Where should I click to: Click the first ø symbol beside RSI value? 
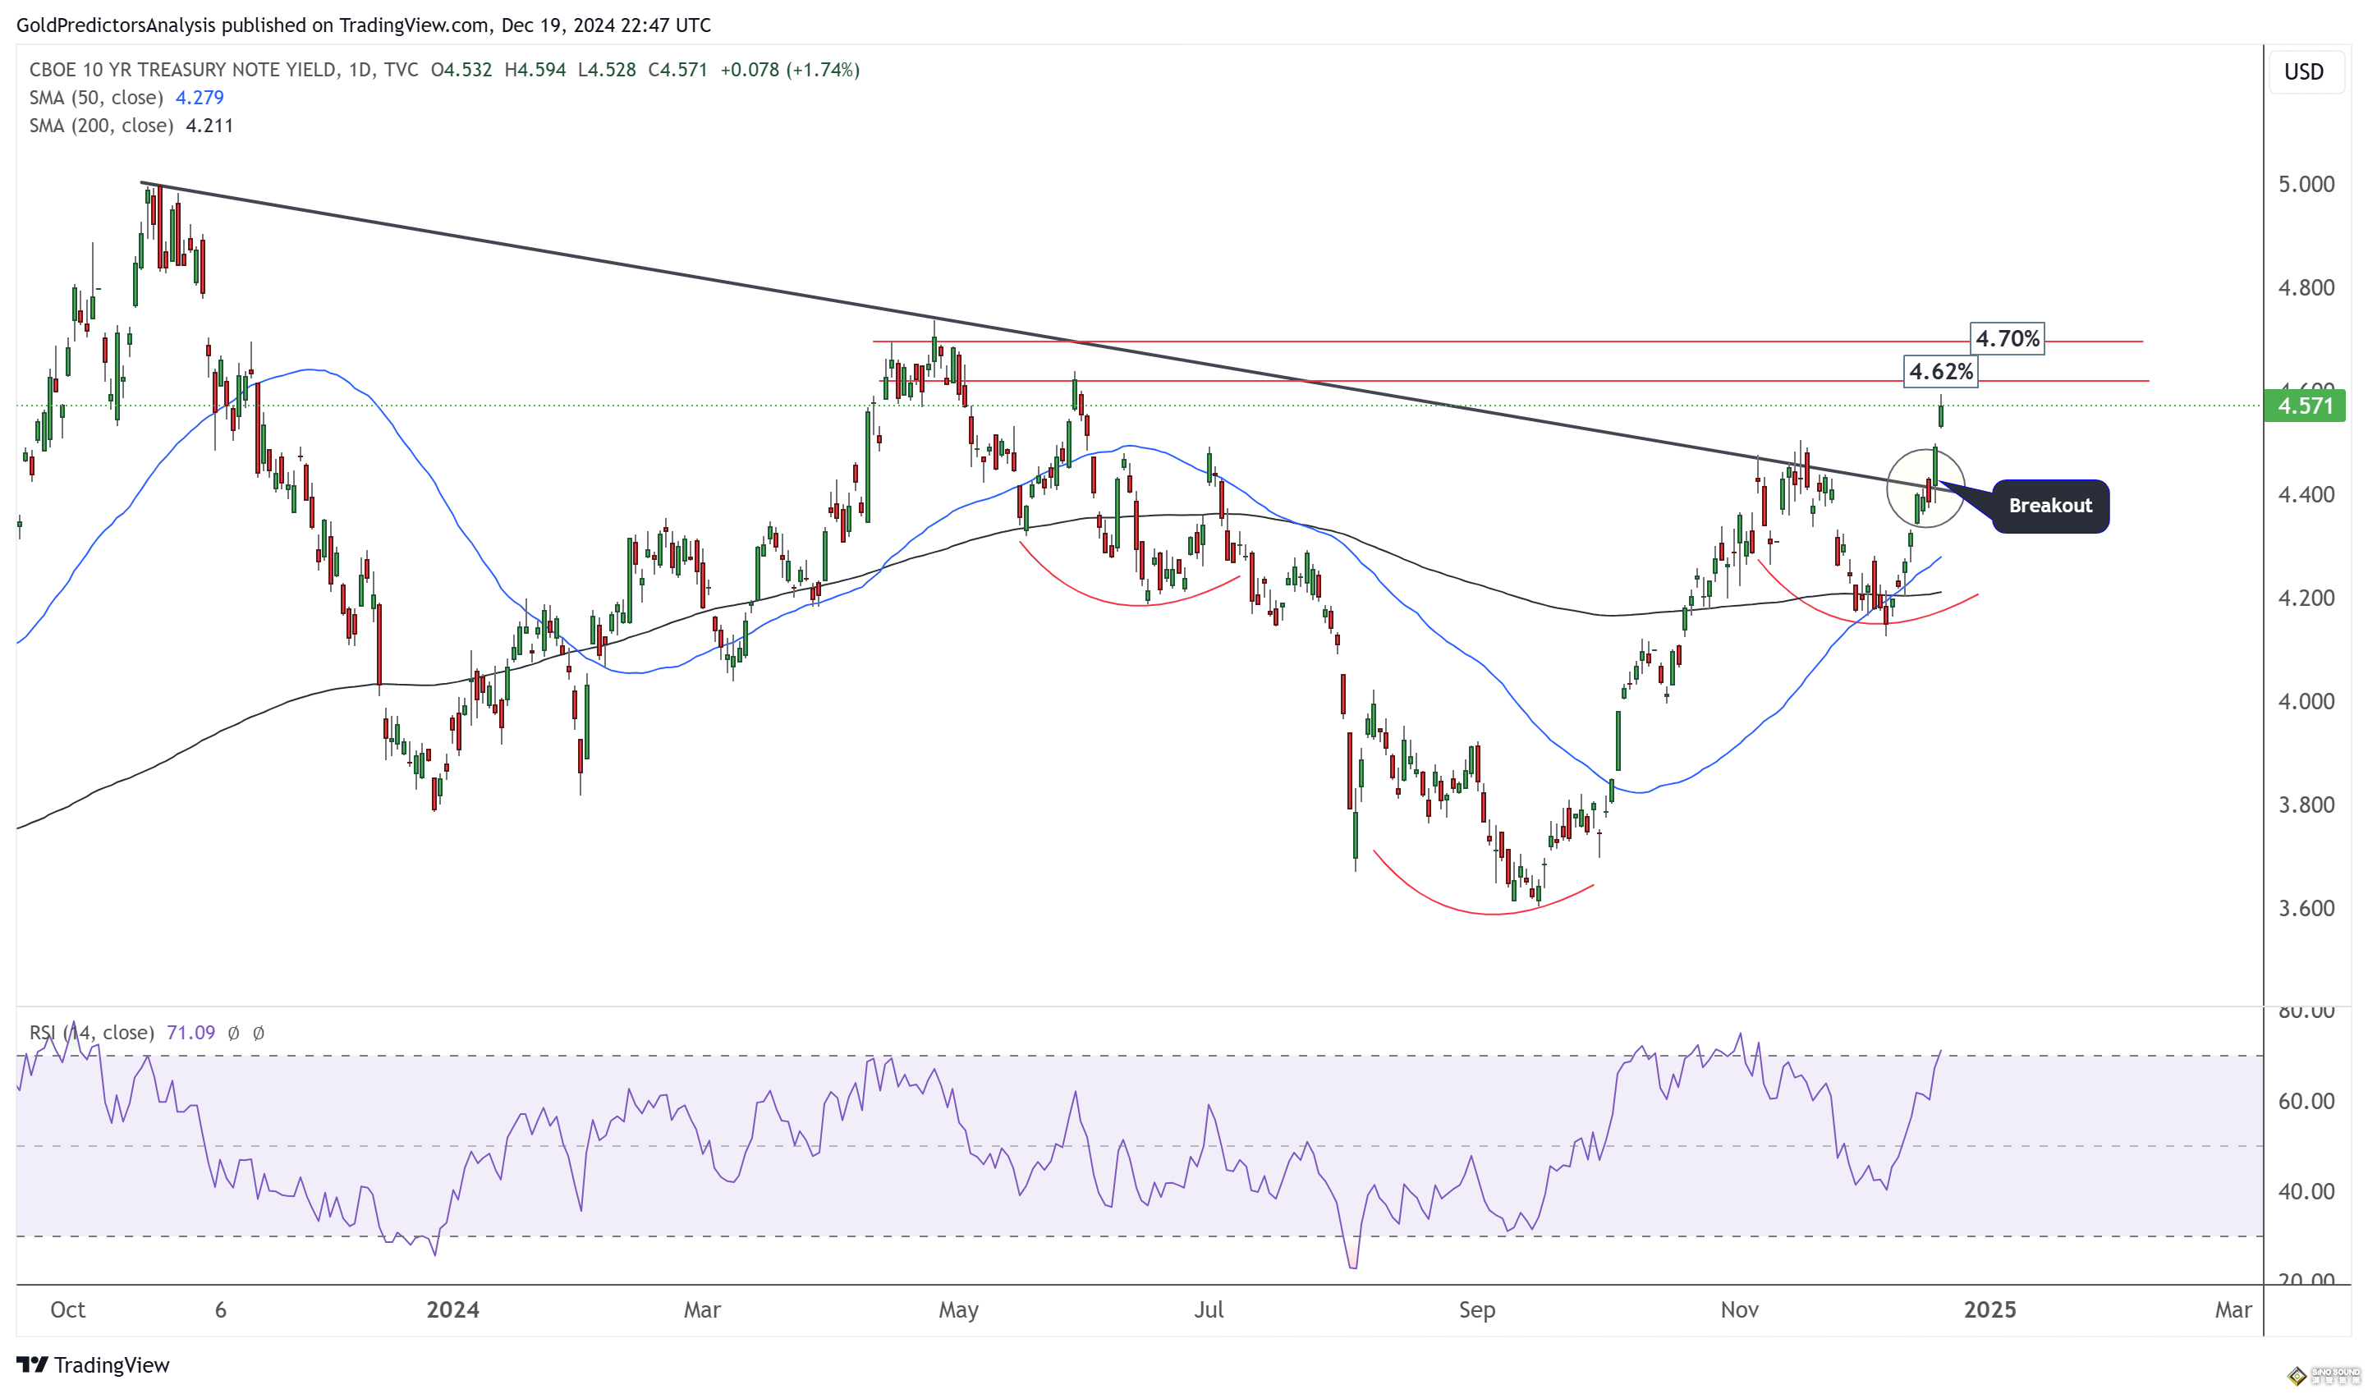[x=233, y=1032]
